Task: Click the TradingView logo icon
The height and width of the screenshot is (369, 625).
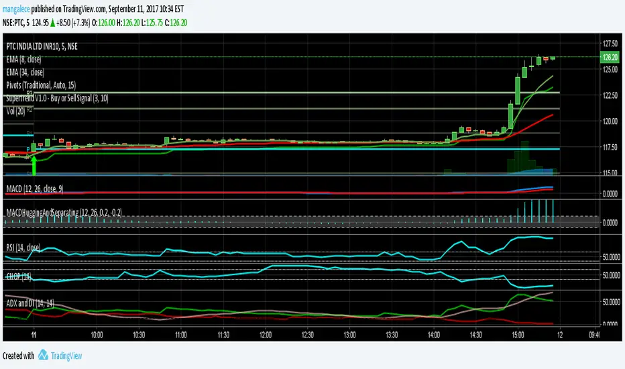Action: pyautogui.click(x=43, y=355)
